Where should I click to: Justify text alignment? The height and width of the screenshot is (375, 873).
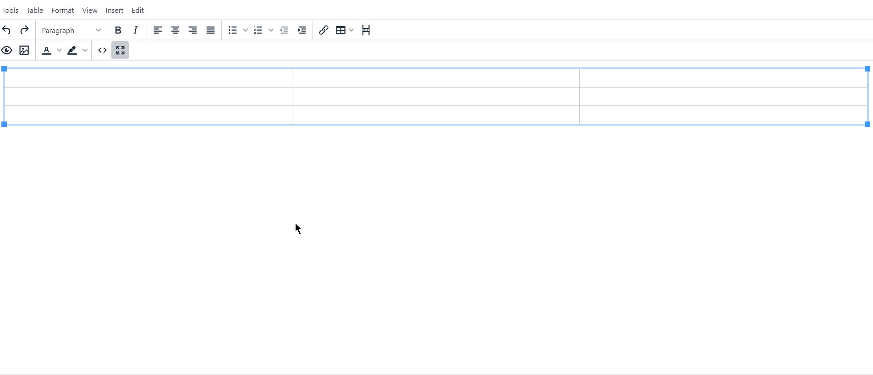pyautogui.click(x=210, y=30)
